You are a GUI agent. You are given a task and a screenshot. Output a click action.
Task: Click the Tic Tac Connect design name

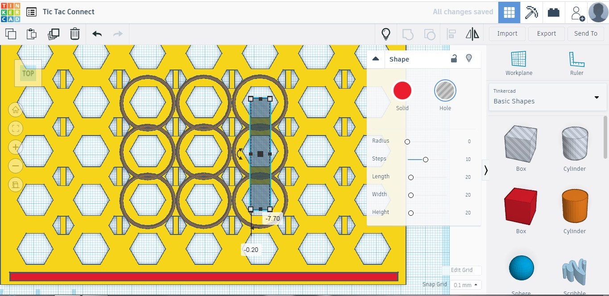click(69, 12)
